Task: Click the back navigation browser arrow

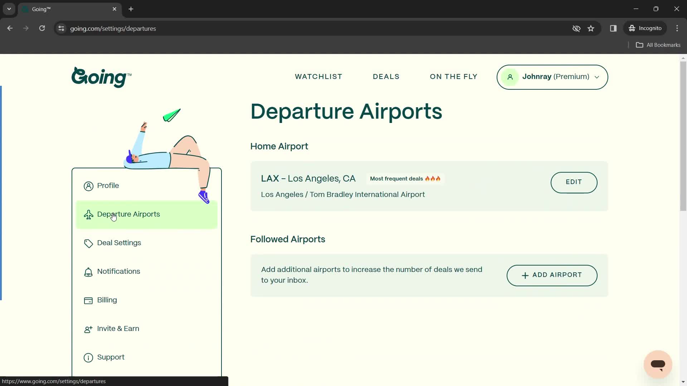Action: pyautogui.click(x=10, y=28)
